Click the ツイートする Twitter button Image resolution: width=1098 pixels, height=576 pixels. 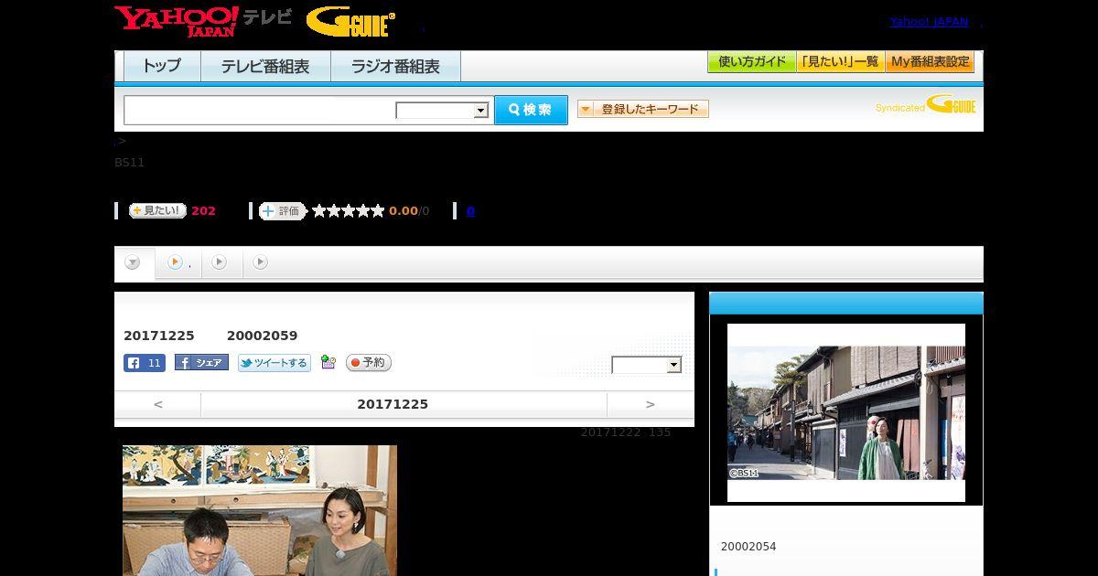(274, 363)
